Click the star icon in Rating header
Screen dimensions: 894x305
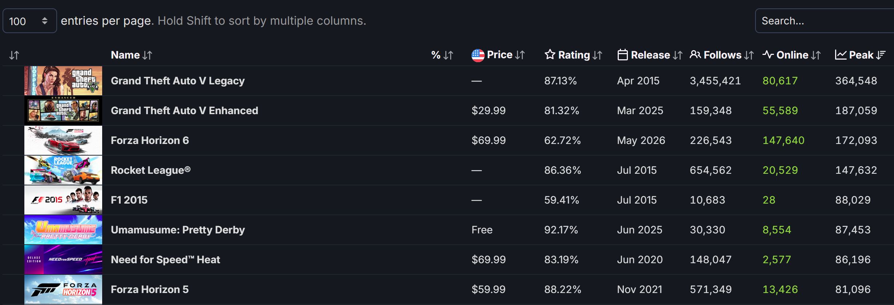coord(550,55)
